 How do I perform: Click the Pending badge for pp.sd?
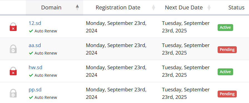coord(227,94)
